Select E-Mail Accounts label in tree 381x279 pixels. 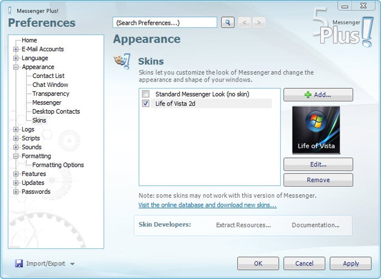click(x=43, y=49)
